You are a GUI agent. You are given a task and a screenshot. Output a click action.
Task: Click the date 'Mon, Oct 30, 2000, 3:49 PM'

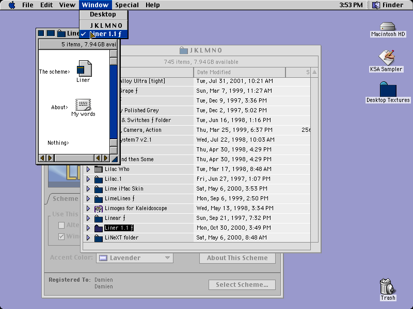pyautogui.click(x=234, y=228)
